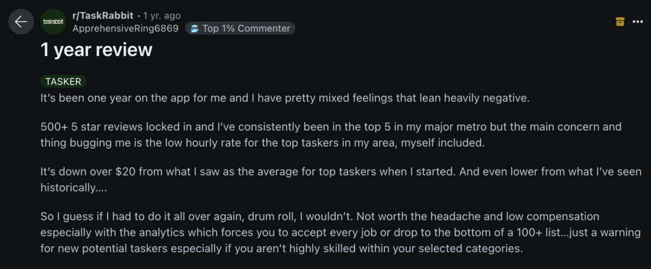Click the line starting '500+ 5 star reviews'
The image size is (651, 269).
pyautogui.click(x=330, y=127)
